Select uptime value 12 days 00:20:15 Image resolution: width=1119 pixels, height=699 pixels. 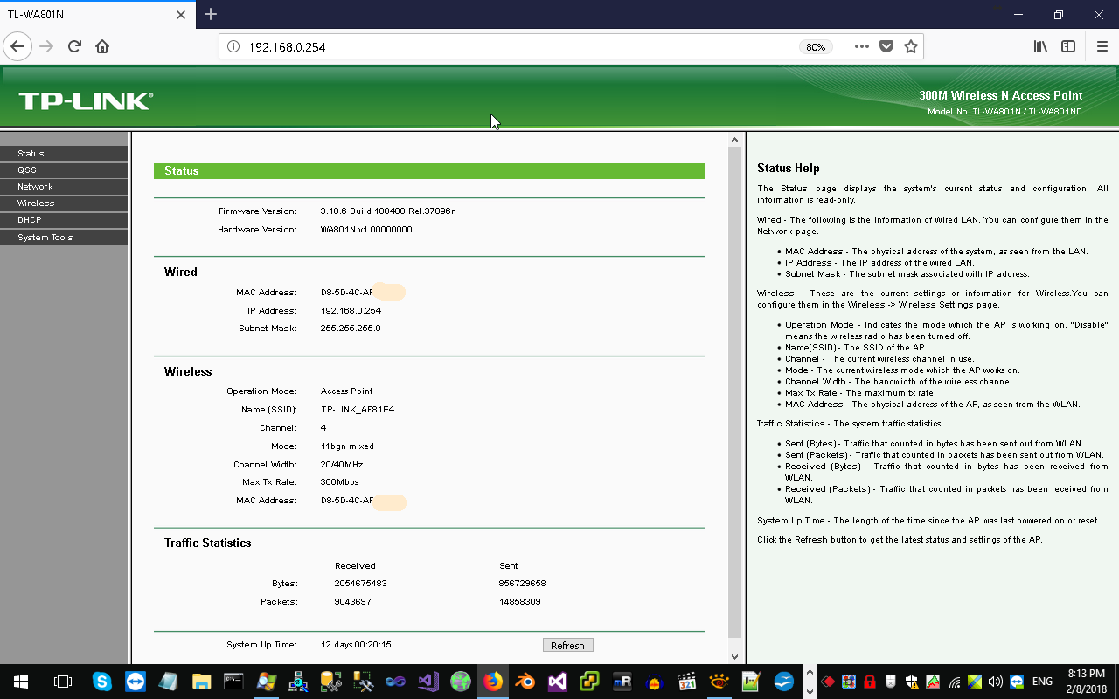[x=356, y=645]
